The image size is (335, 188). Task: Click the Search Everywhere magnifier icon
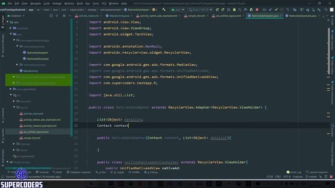[x=326, y=9]
